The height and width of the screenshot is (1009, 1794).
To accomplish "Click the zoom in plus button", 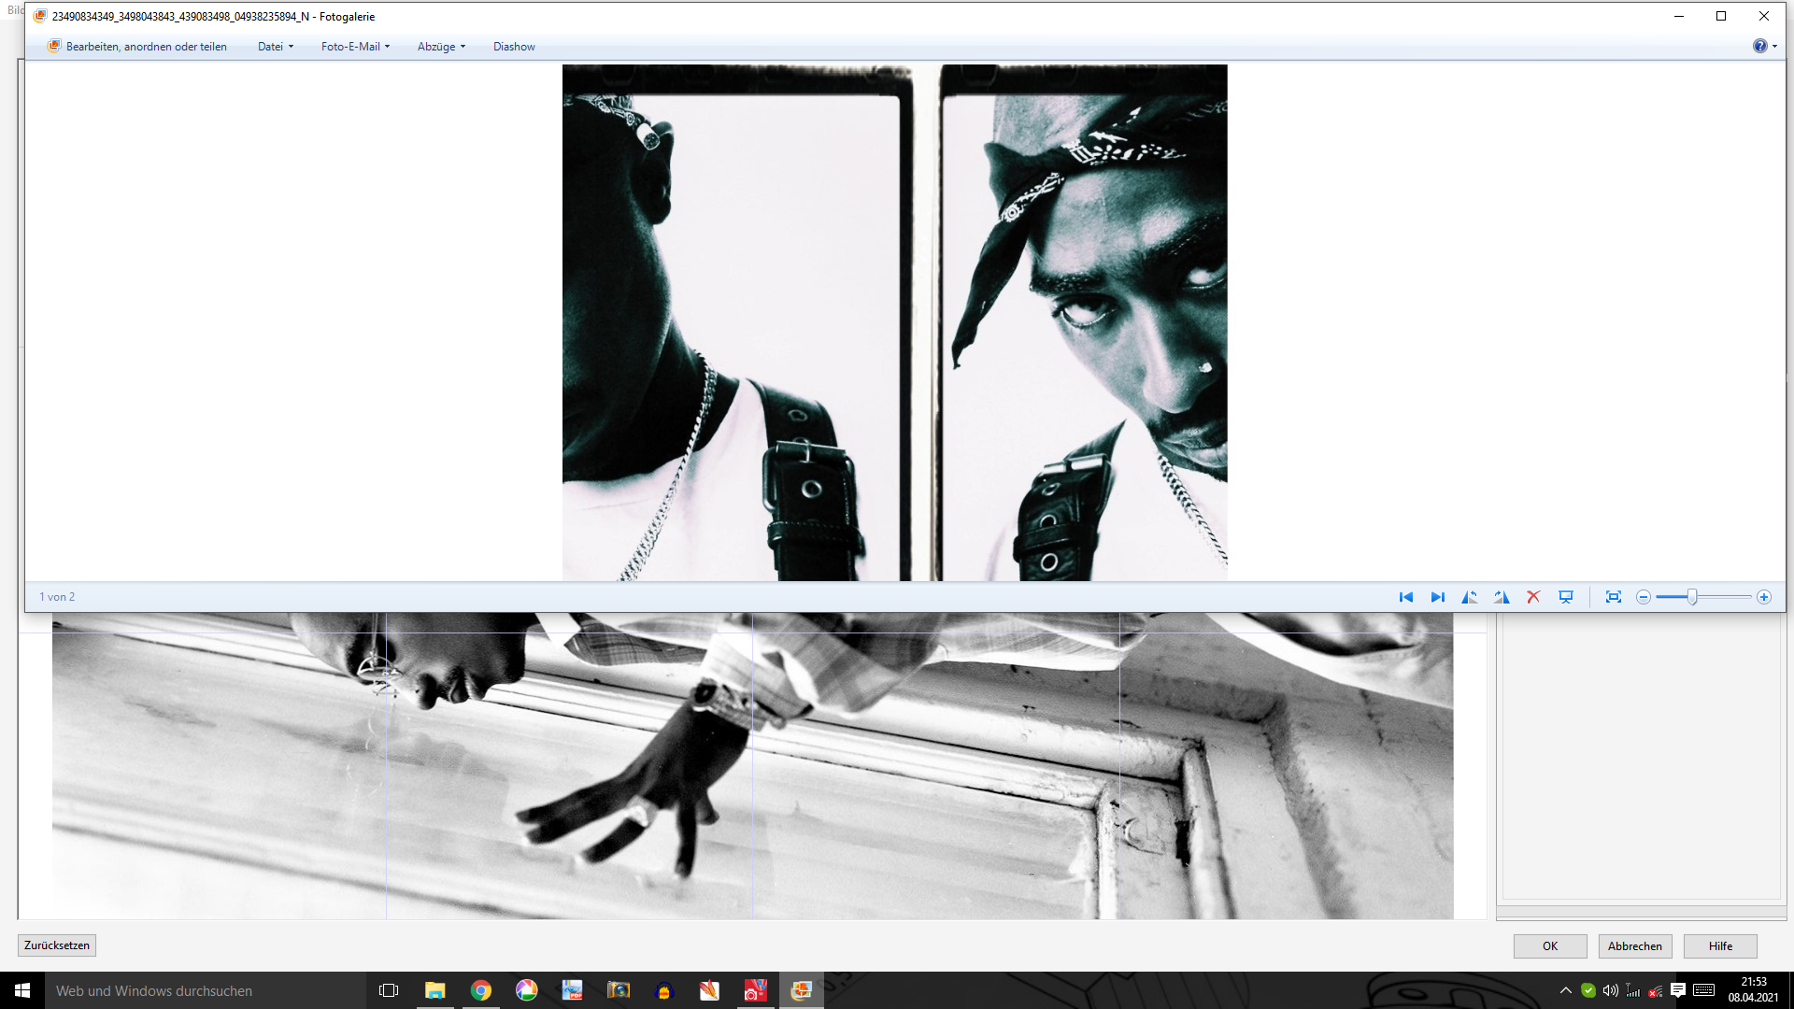I will 1764,597.
